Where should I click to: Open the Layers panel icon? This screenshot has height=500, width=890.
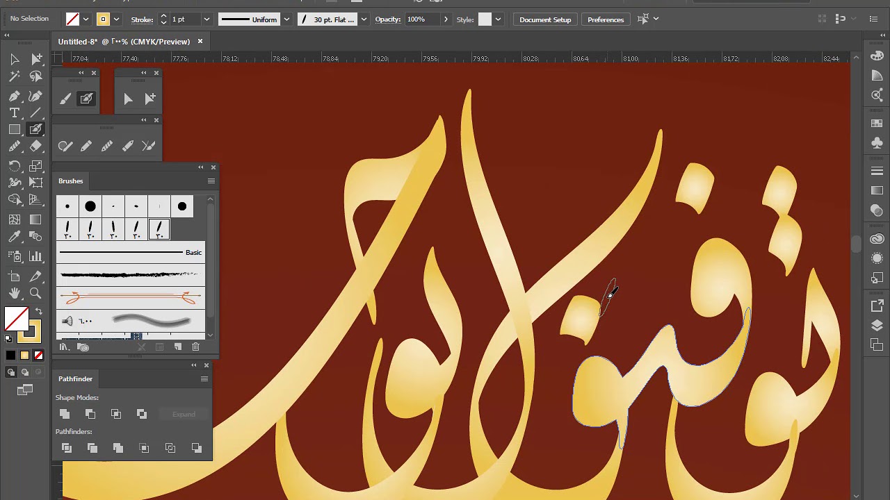pyautogui.click(x=877, y=325)
